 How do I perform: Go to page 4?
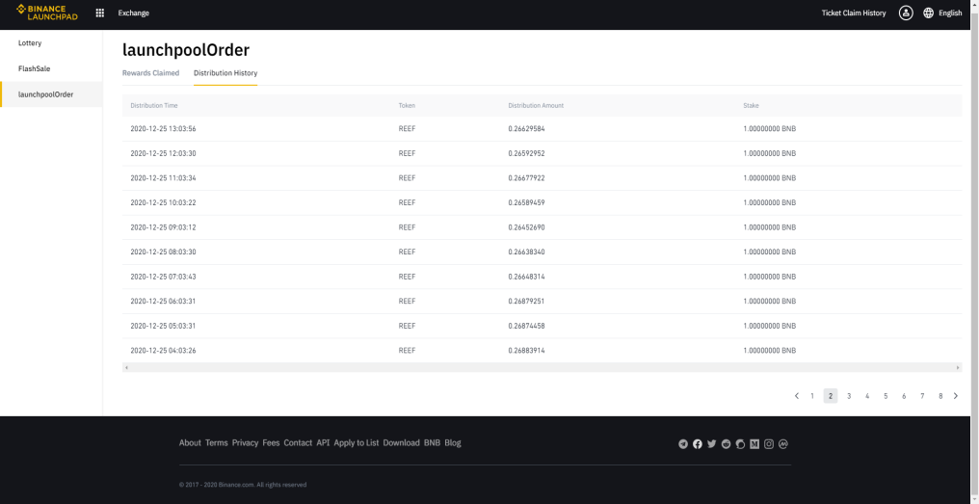click(867, 396)
